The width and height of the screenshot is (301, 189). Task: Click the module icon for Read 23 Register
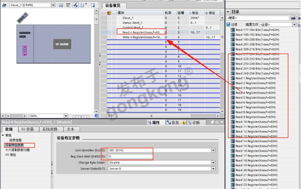tap(233, 184)
